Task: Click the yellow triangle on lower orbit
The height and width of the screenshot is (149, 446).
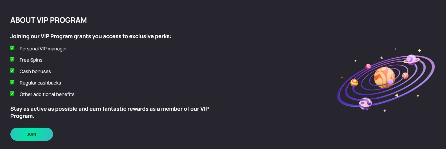Action: pyautogui.click(x=397, y=95)
